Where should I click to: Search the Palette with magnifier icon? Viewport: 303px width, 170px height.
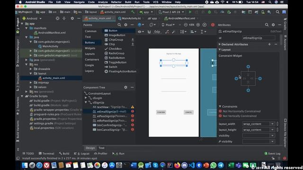click(x=119, y=25)
